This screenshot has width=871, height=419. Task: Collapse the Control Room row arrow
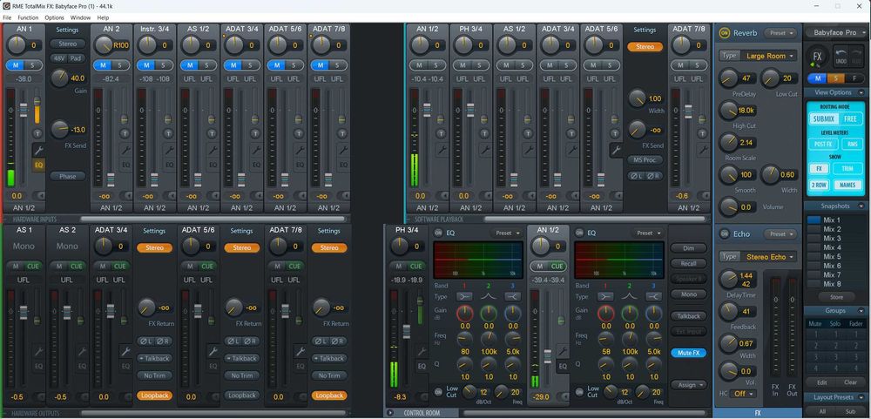point(390,413)
